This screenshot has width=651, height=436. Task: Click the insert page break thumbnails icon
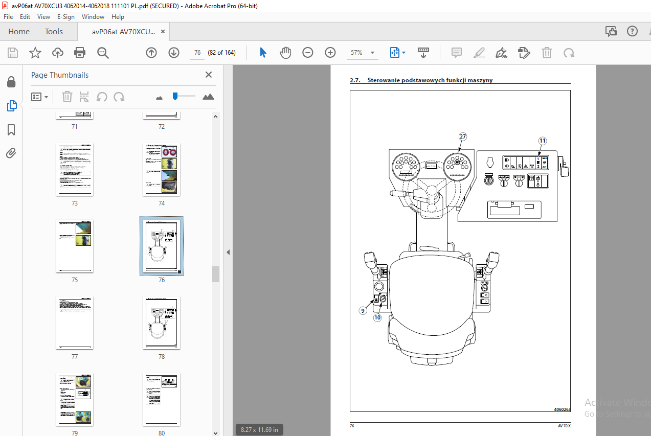point(84,97)
